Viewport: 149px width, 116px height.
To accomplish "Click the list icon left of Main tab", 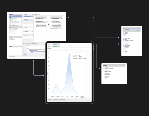I will [24, 44].
